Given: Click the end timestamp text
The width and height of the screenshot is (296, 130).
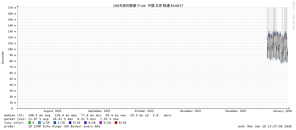Looking at the screenshot, I should (x=265, y=126).
